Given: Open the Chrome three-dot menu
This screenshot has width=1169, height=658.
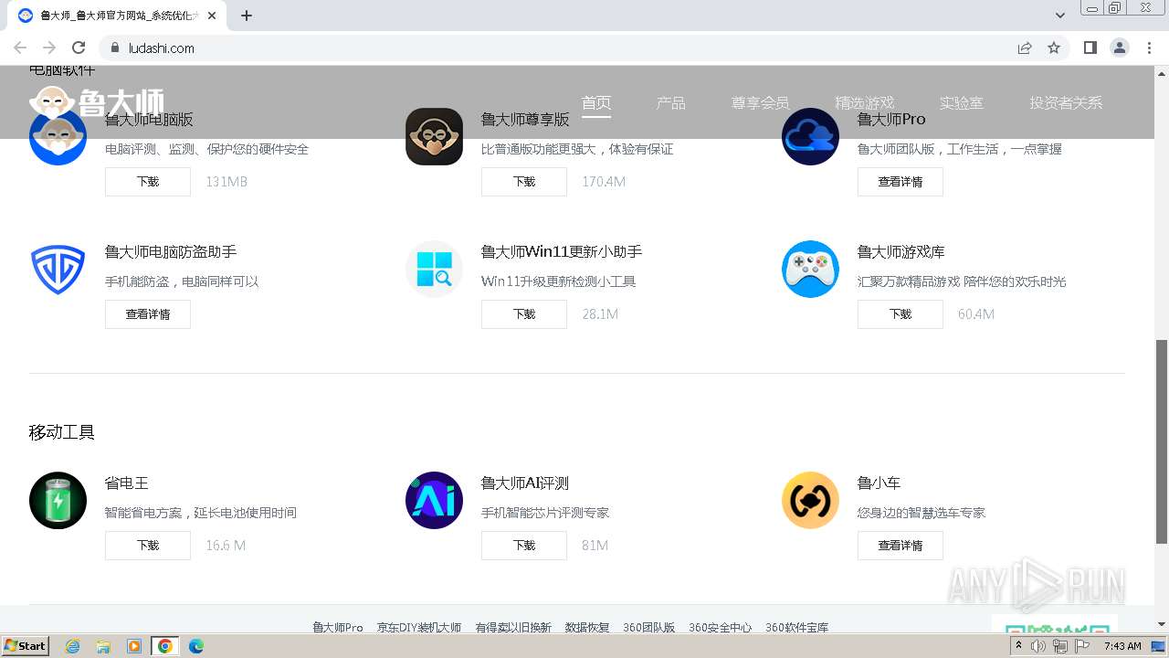Looking at the screenshot, I should click(1149, 48).
